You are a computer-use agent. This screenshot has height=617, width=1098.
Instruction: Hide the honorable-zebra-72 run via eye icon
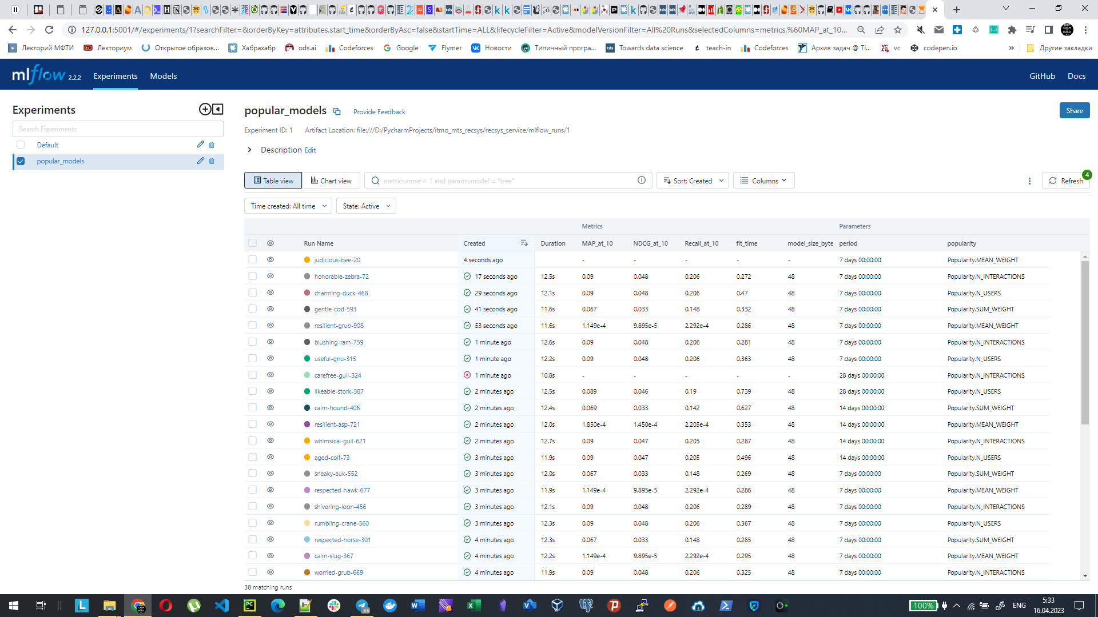click(x=270, y=277)
